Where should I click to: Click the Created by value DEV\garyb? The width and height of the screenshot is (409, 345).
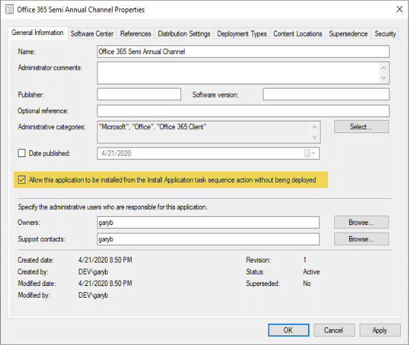pyautogui.click(x=93, y=272)
